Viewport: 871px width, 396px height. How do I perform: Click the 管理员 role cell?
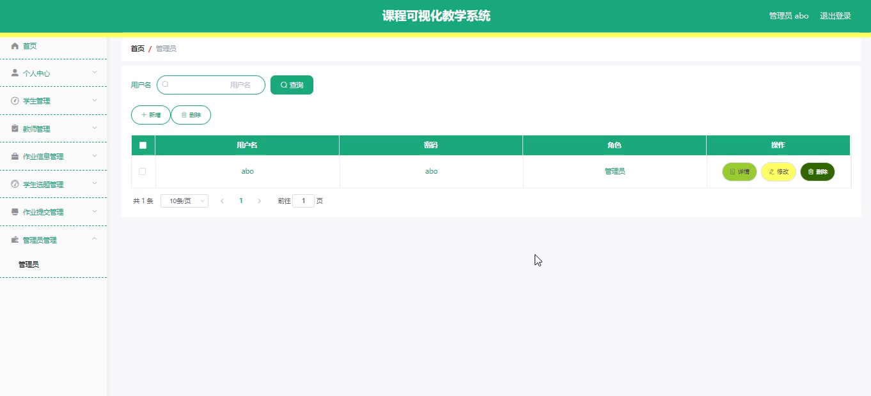tap(615, 171)
